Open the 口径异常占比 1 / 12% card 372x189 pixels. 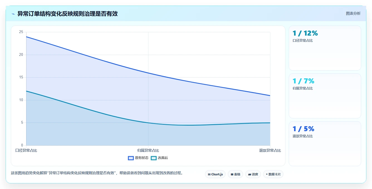pos(325,48)
